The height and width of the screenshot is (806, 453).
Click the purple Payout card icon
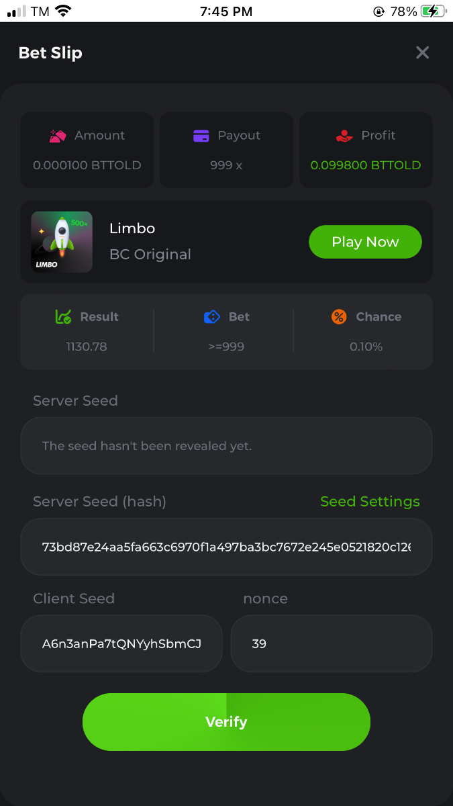pos(201,136)
